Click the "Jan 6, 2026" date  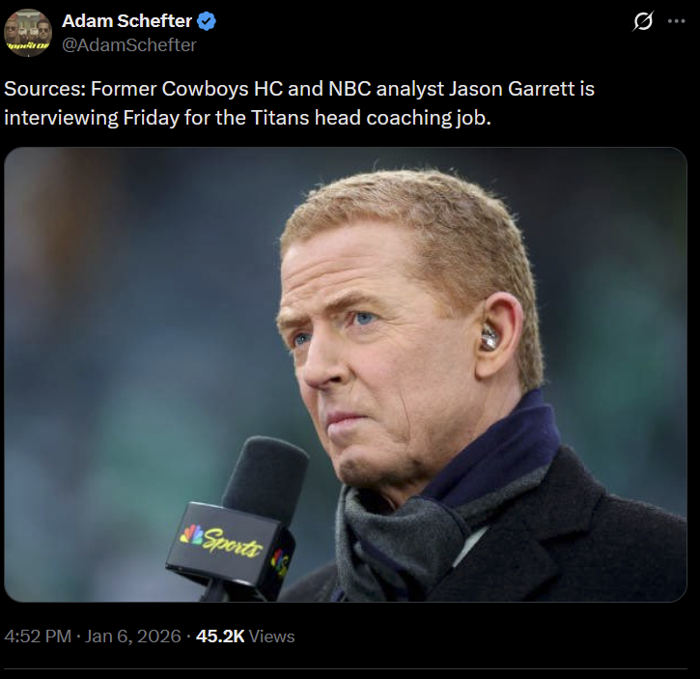(x=133, y=637)
